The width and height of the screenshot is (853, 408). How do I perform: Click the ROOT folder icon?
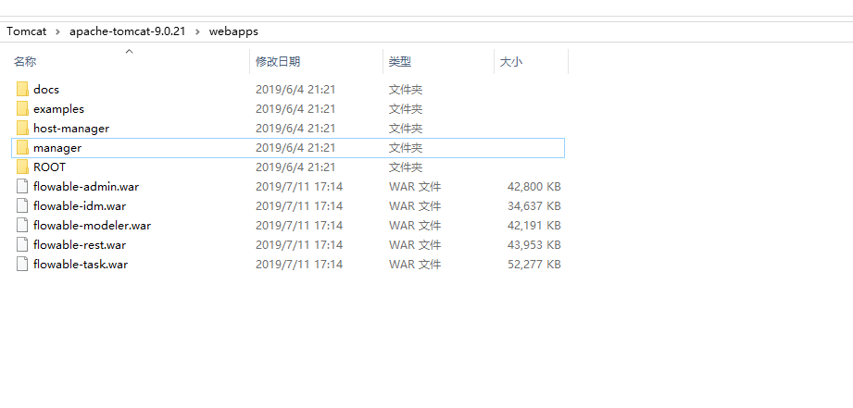click(22, 167)
